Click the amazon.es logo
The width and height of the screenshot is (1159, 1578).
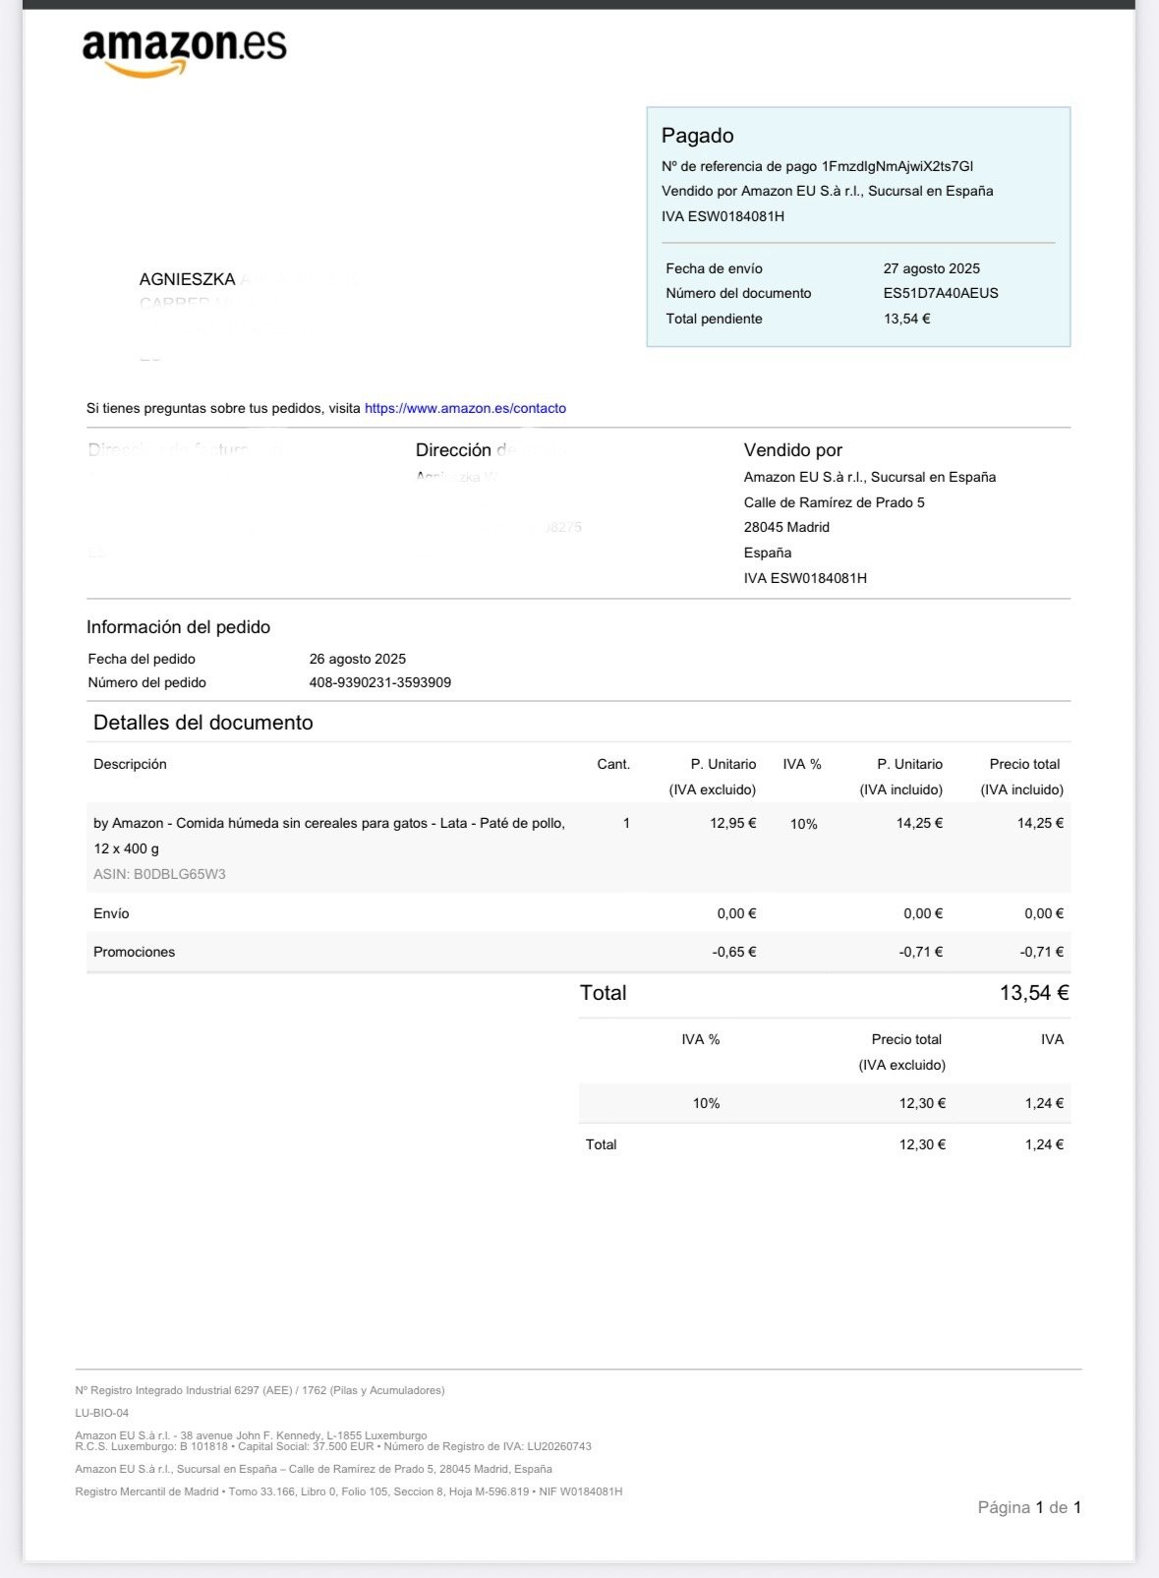point(184,52)
